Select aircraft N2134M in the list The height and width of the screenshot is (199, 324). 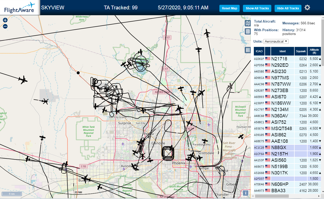[x=288, y=110]
